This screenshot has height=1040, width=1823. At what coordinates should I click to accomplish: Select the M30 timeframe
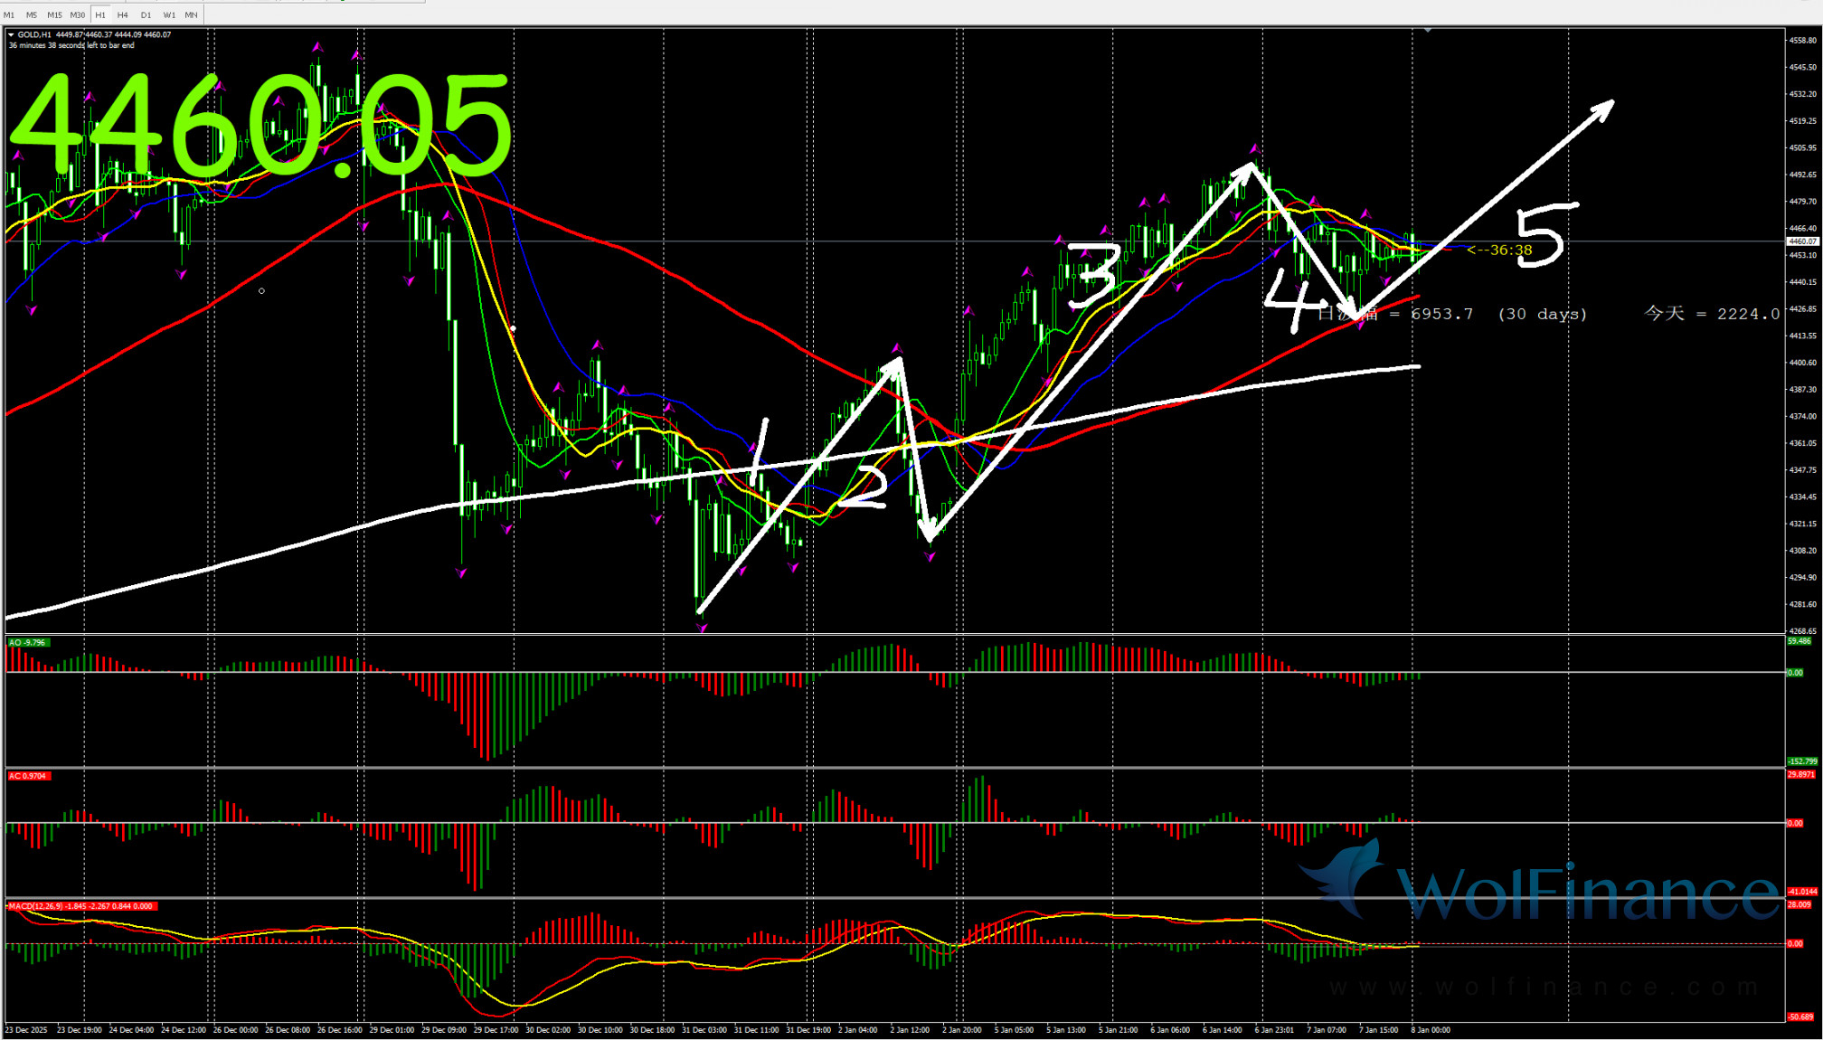click(78, 14)
